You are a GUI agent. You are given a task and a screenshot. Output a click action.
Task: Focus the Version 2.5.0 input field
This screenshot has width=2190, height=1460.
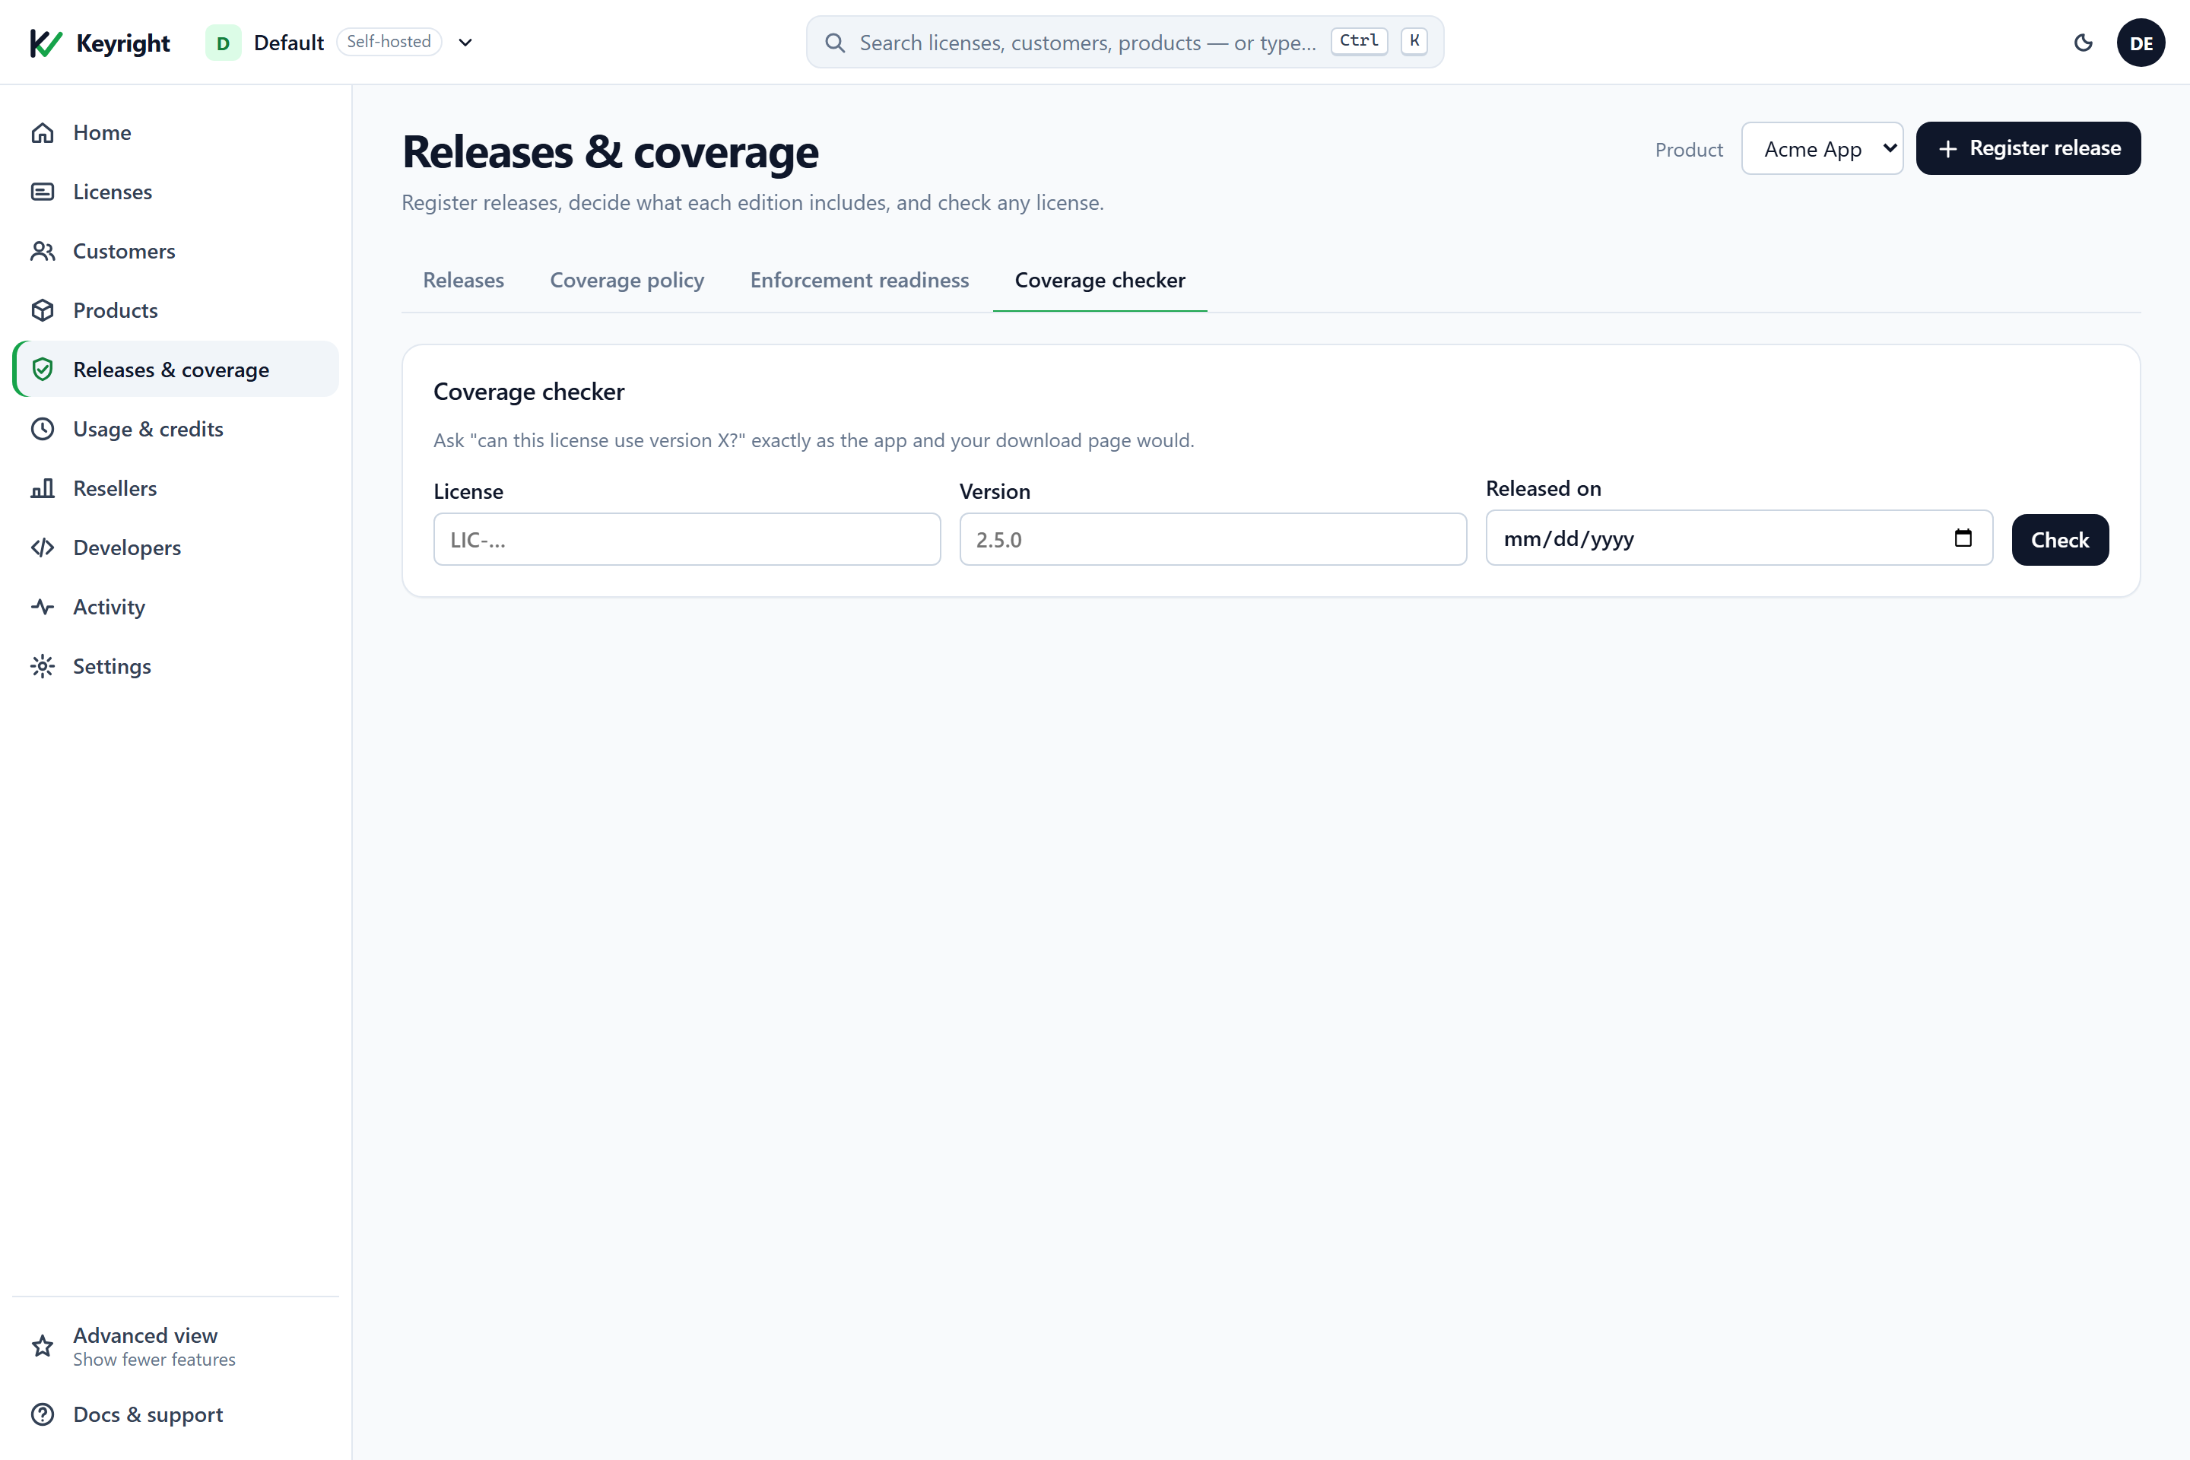point(1214,540)
